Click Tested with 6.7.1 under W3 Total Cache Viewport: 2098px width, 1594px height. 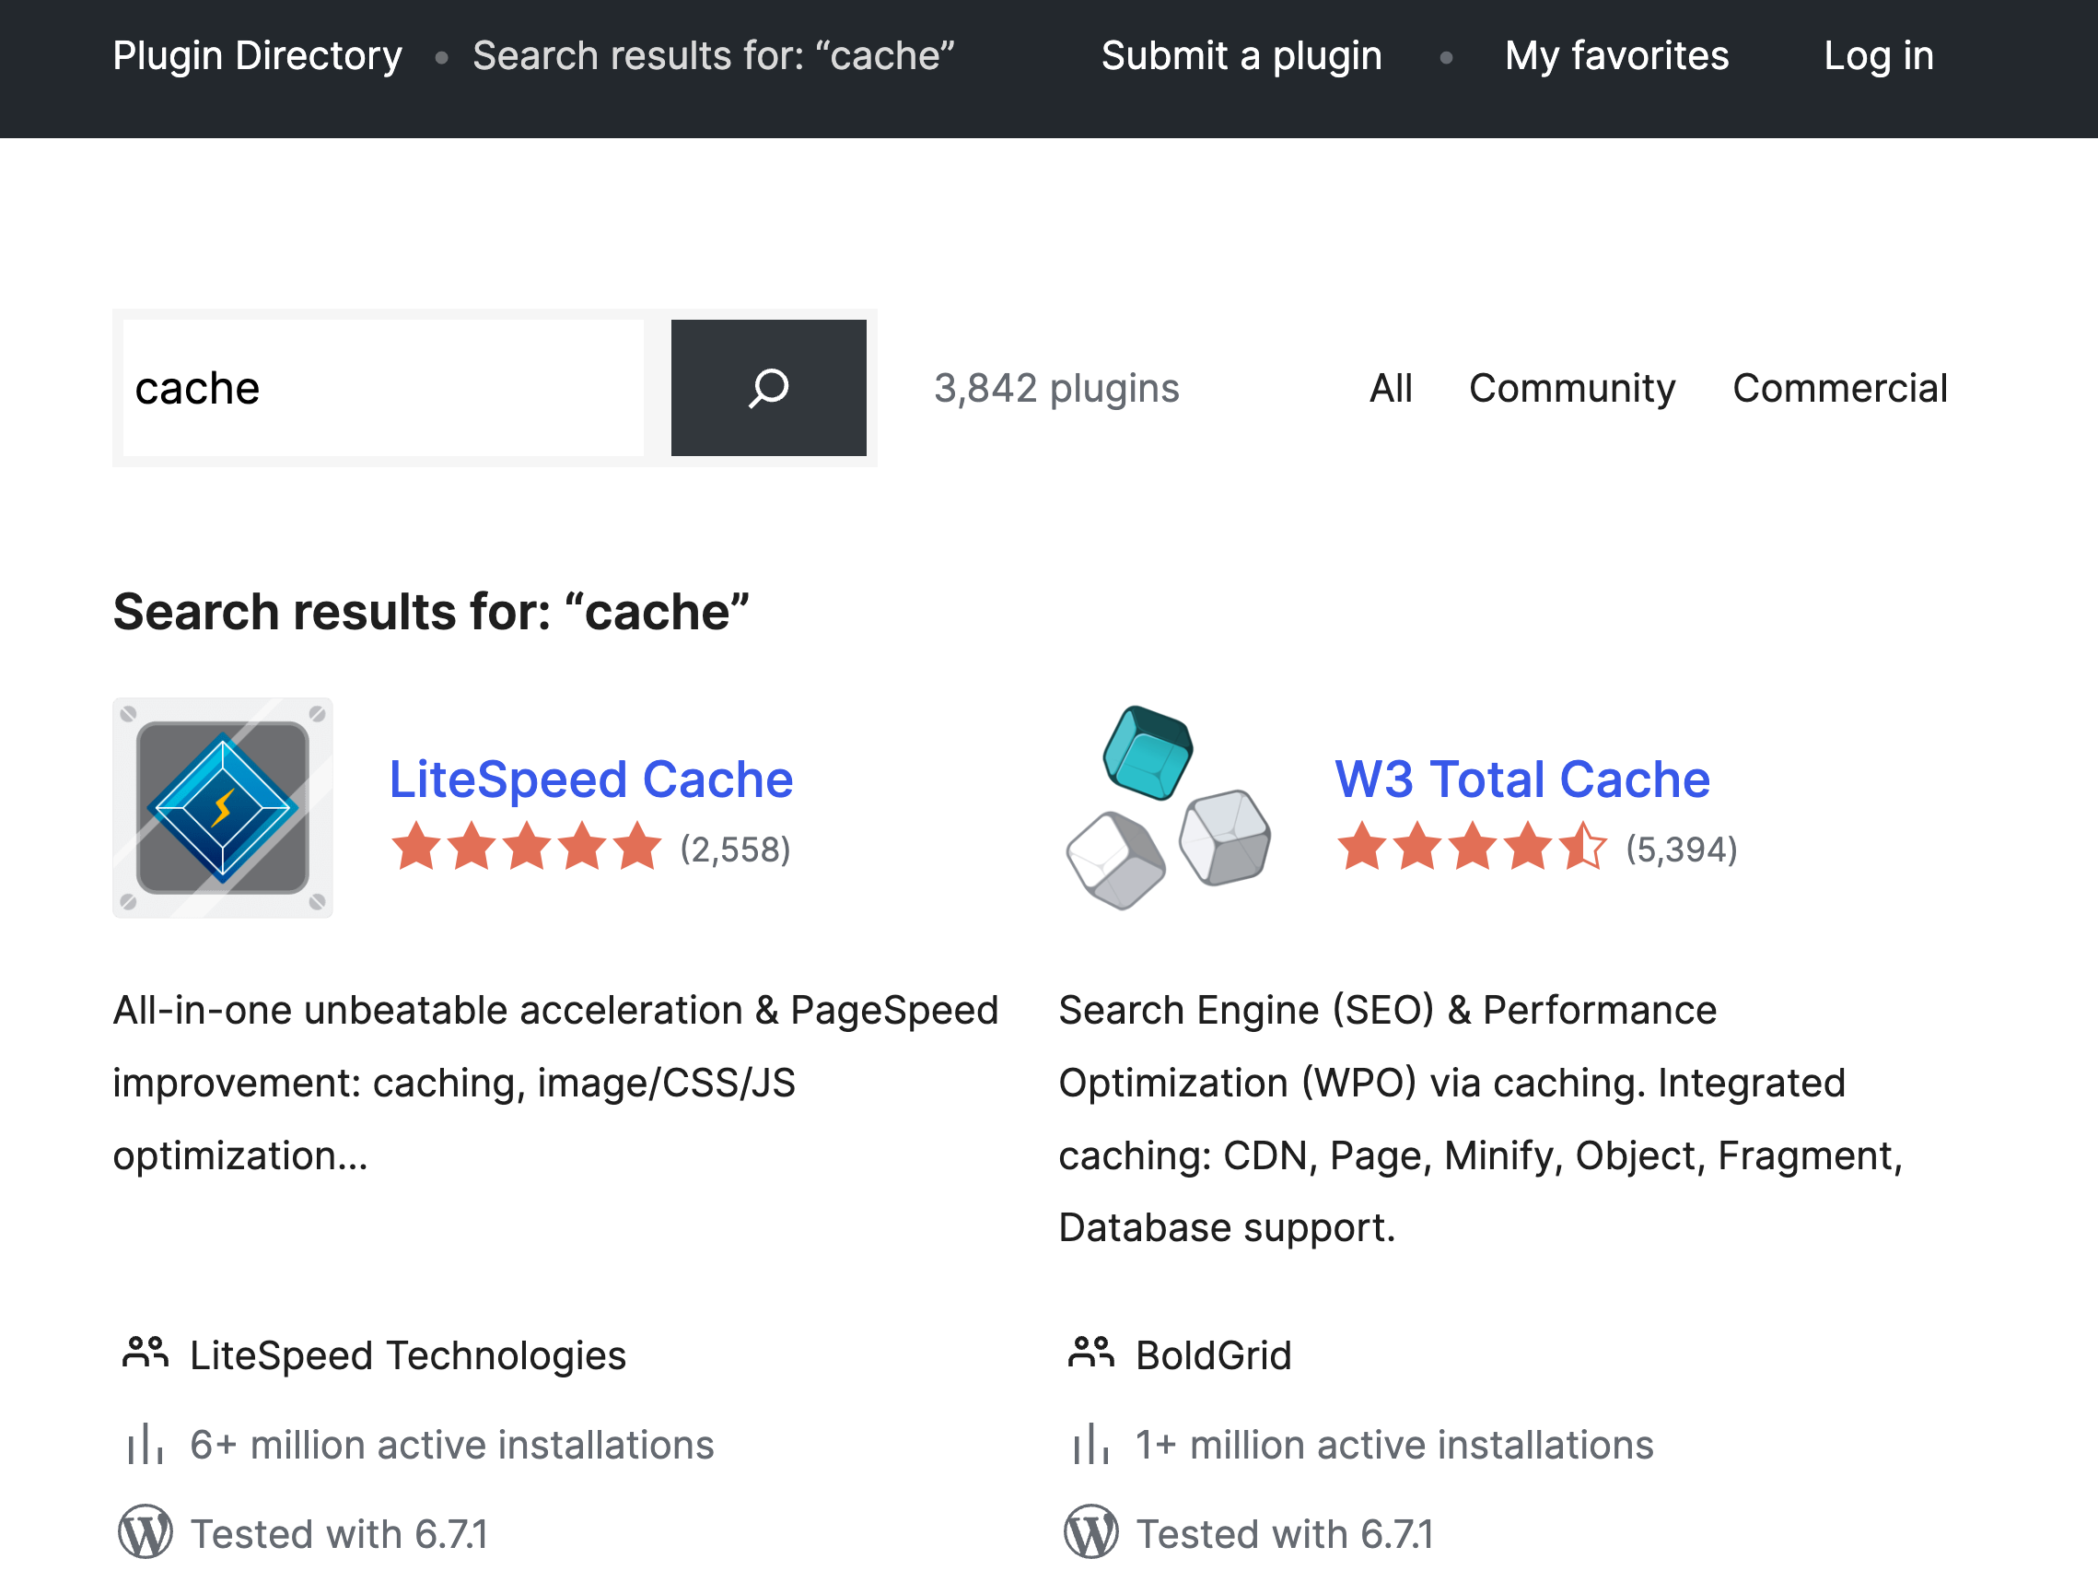tap(1285, 1533)
